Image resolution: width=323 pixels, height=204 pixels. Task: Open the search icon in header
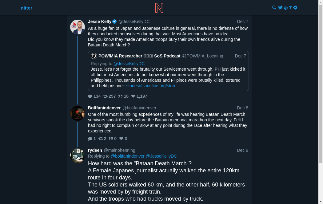pos(274,8)
